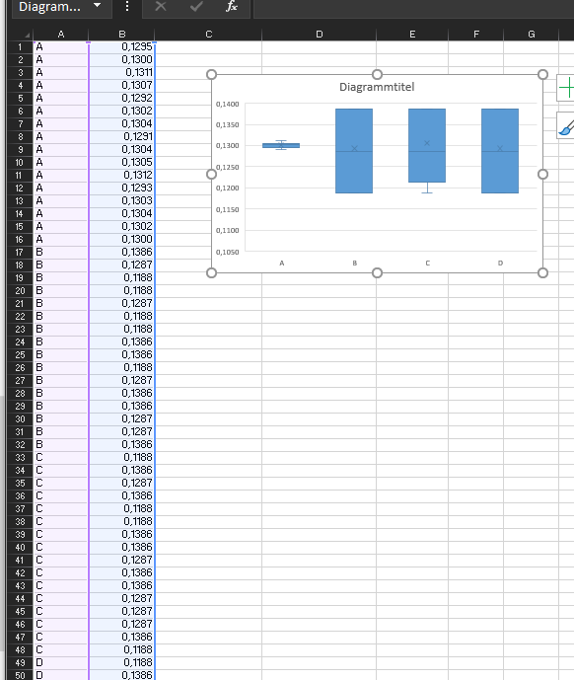Select cell with value 0,1293
574x680 pixels.
[x=122, y=188]
